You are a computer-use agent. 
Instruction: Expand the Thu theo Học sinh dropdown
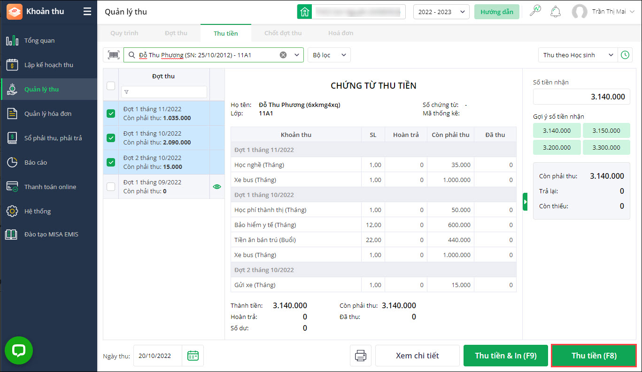coord(577,55)
